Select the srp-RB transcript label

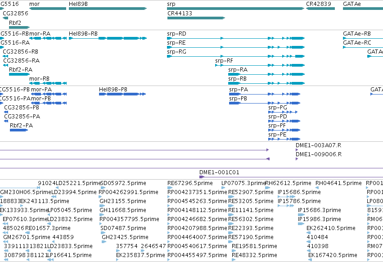click(x=238, y=79)
